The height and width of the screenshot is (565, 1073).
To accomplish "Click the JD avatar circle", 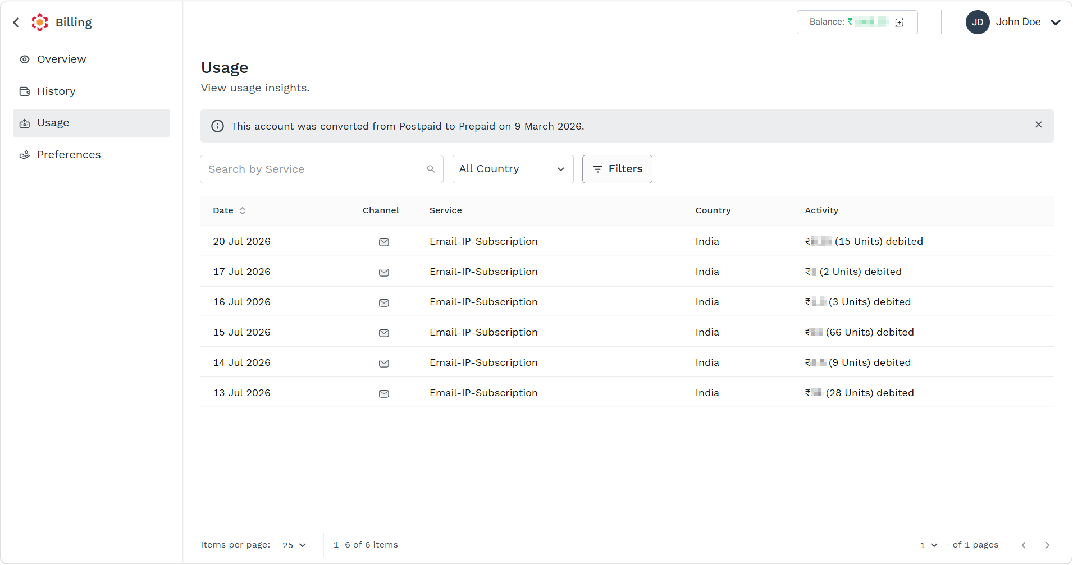I will (978, 22).
